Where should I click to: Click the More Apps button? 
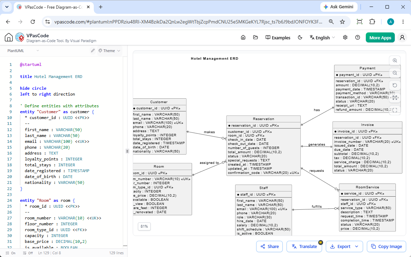pos(380,38)
